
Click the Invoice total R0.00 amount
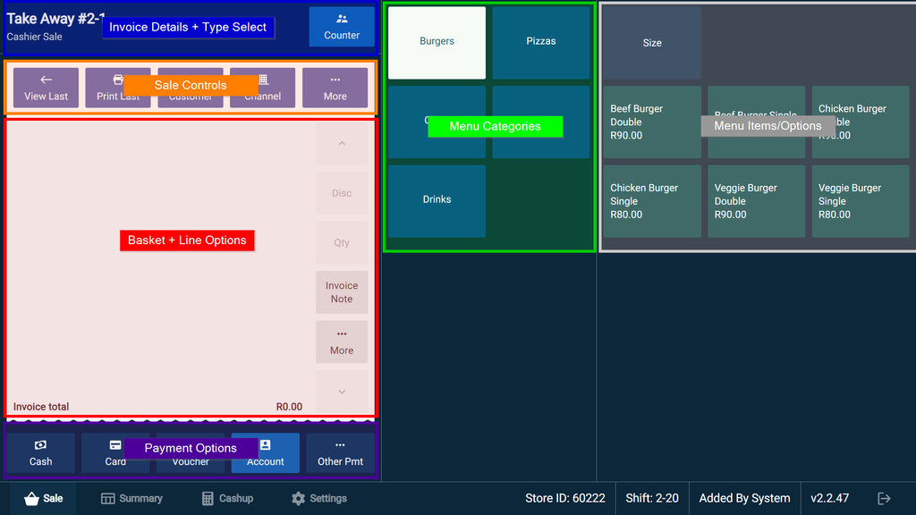pyautogui.click(x=289, y=407)
